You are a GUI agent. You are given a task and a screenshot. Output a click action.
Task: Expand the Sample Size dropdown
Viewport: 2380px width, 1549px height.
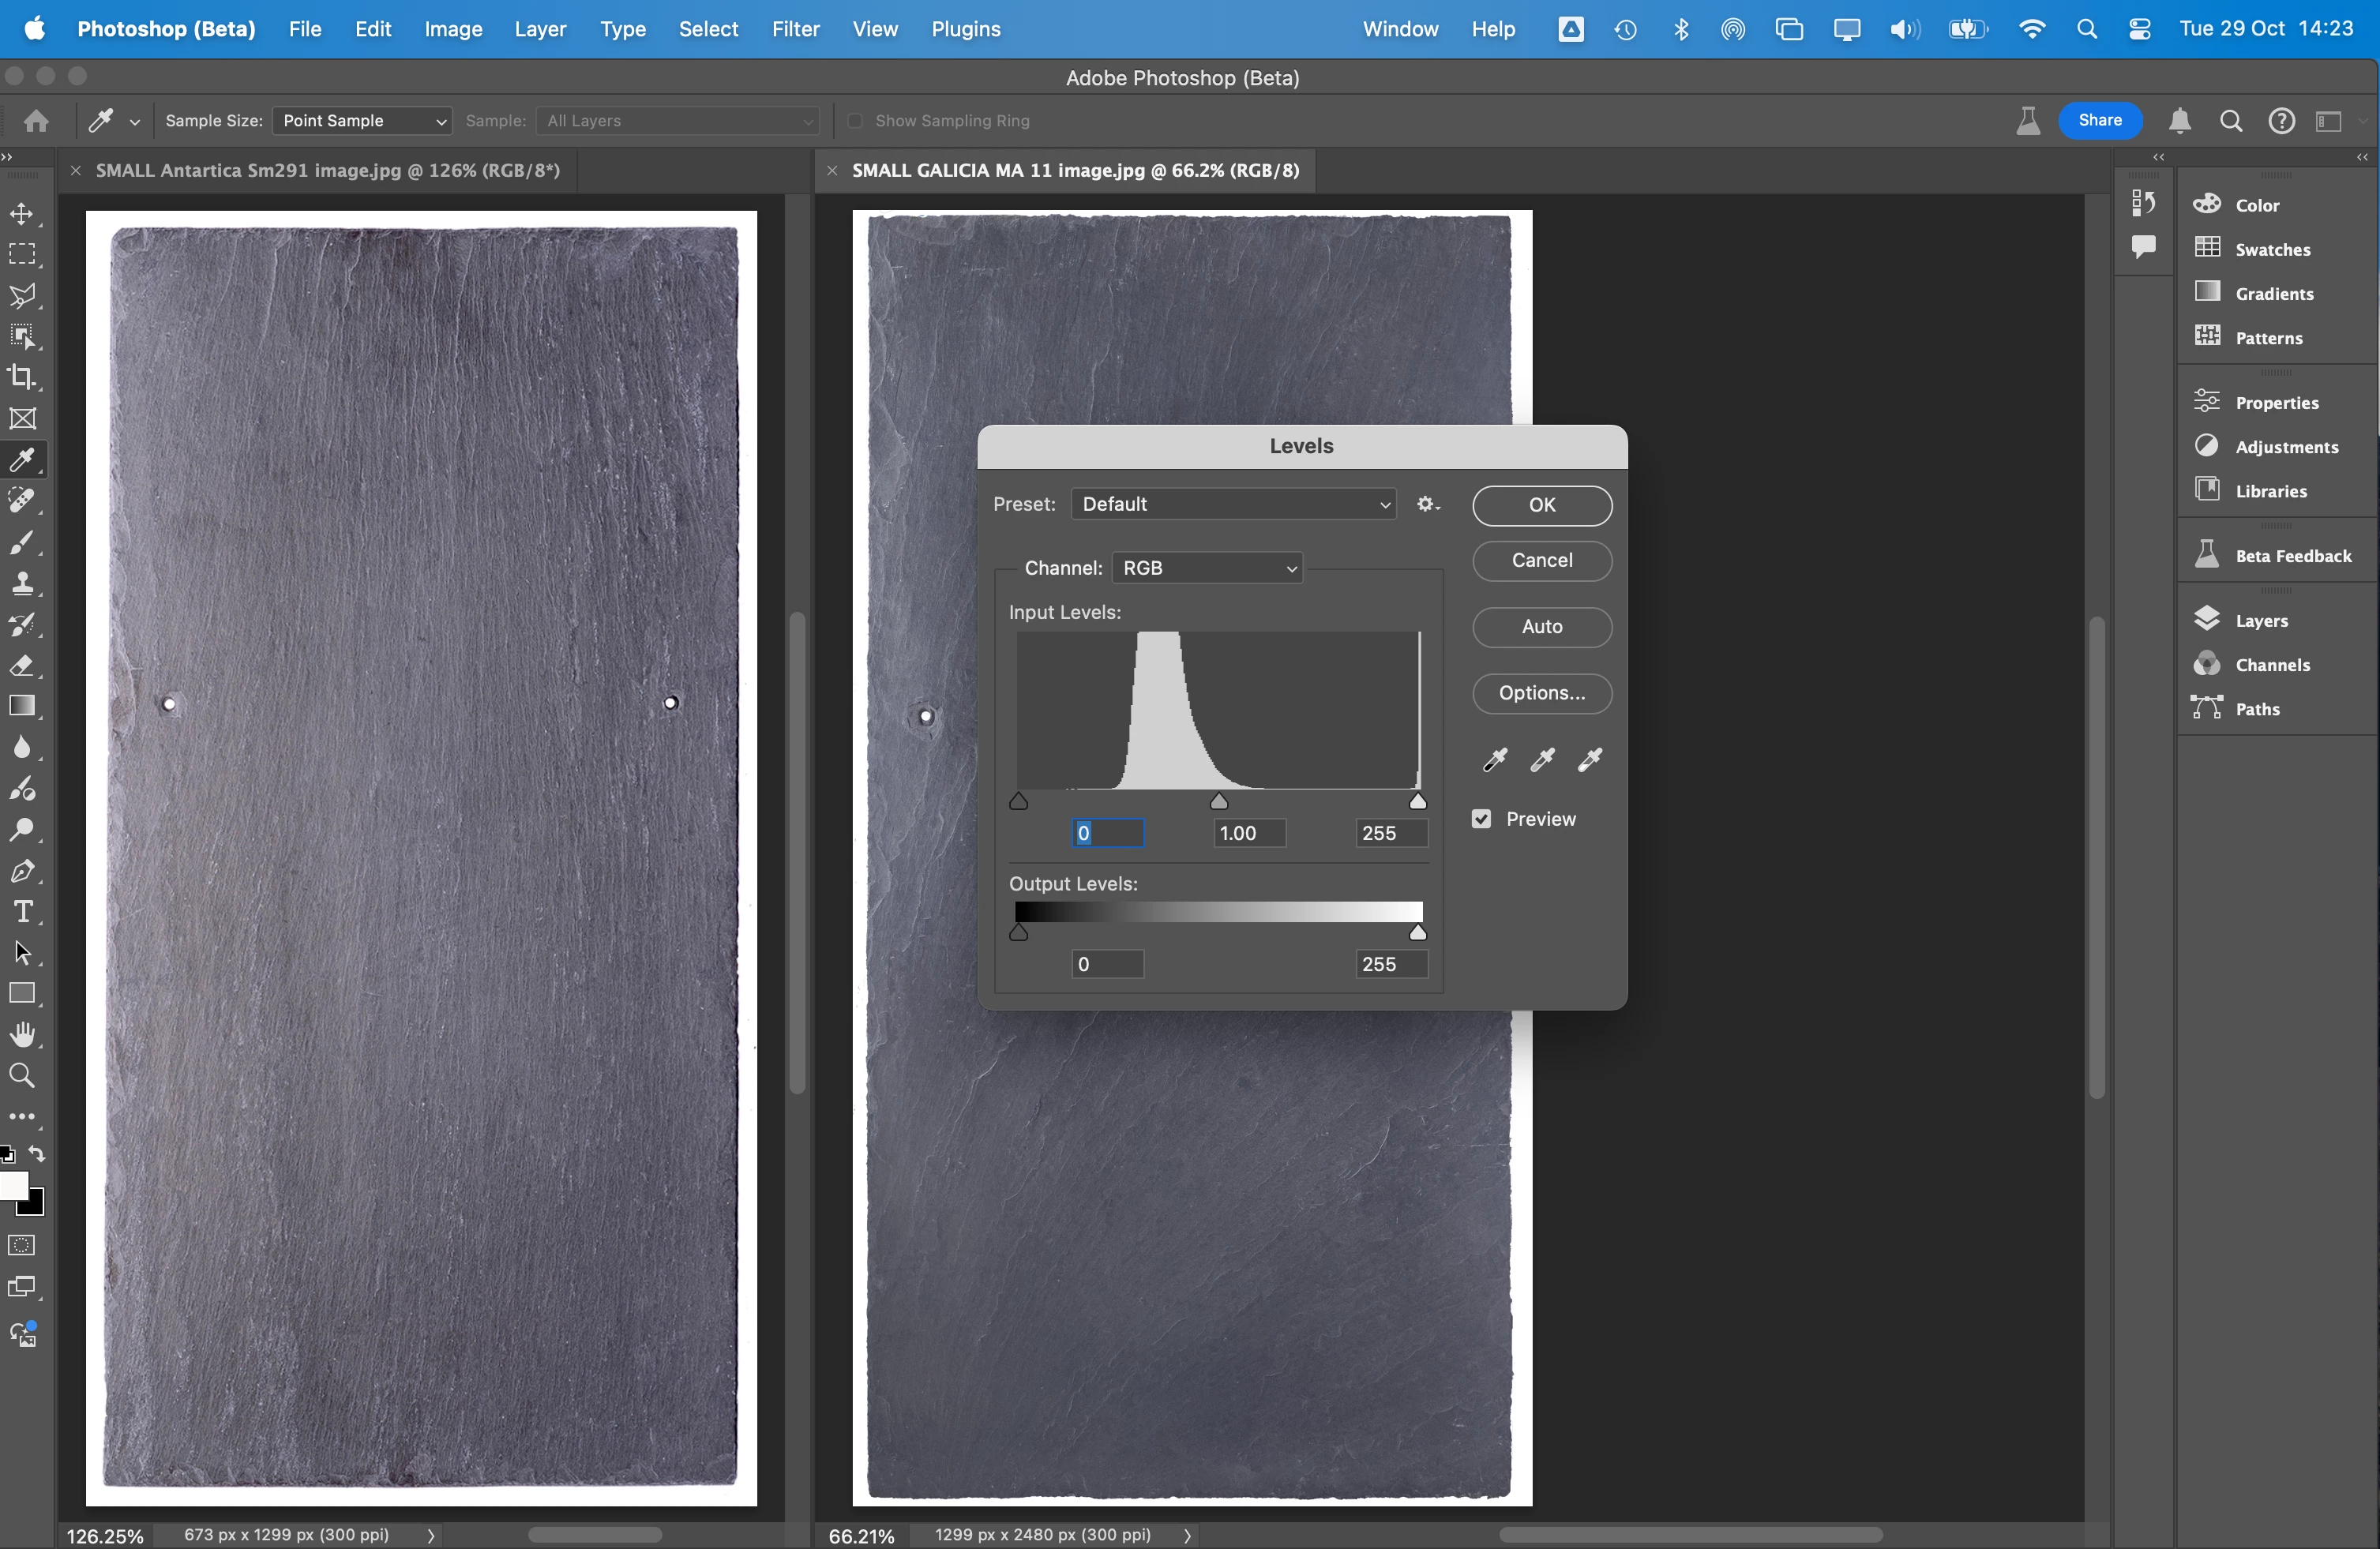tap(362, 121)
